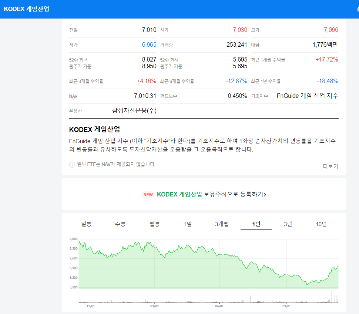Open the 월봉 chart tab
The image size is (359, 314).
pyautogui.click(x=155, y=224)
